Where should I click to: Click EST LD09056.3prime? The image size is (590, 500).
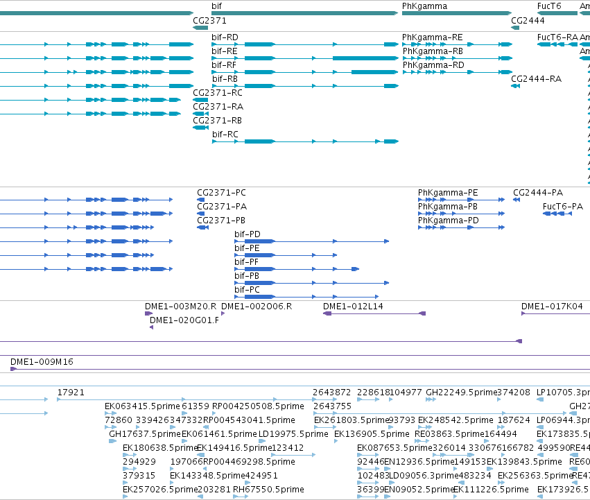point(424,476)
